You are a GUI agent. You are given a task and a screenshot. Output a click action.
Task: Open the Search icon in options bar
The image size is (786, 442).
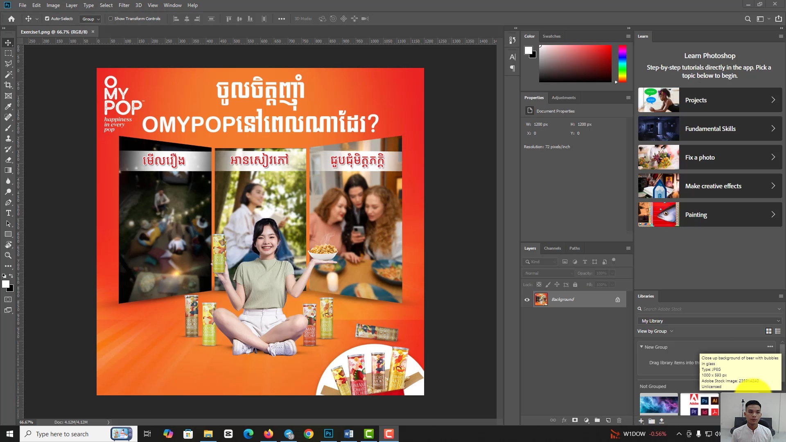click(748, 19)
